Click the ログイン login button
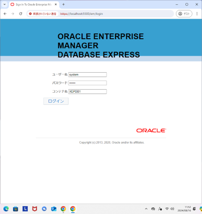 pyautogui.click(x=56, y=101)
